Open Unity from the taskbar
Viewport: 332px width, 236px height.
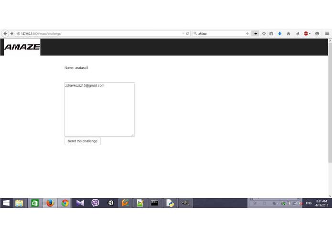[x=110, y=203]
